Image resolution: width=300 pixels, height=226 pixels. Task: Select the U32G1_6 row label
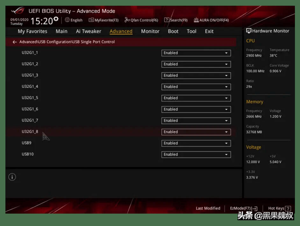point(30,109)
